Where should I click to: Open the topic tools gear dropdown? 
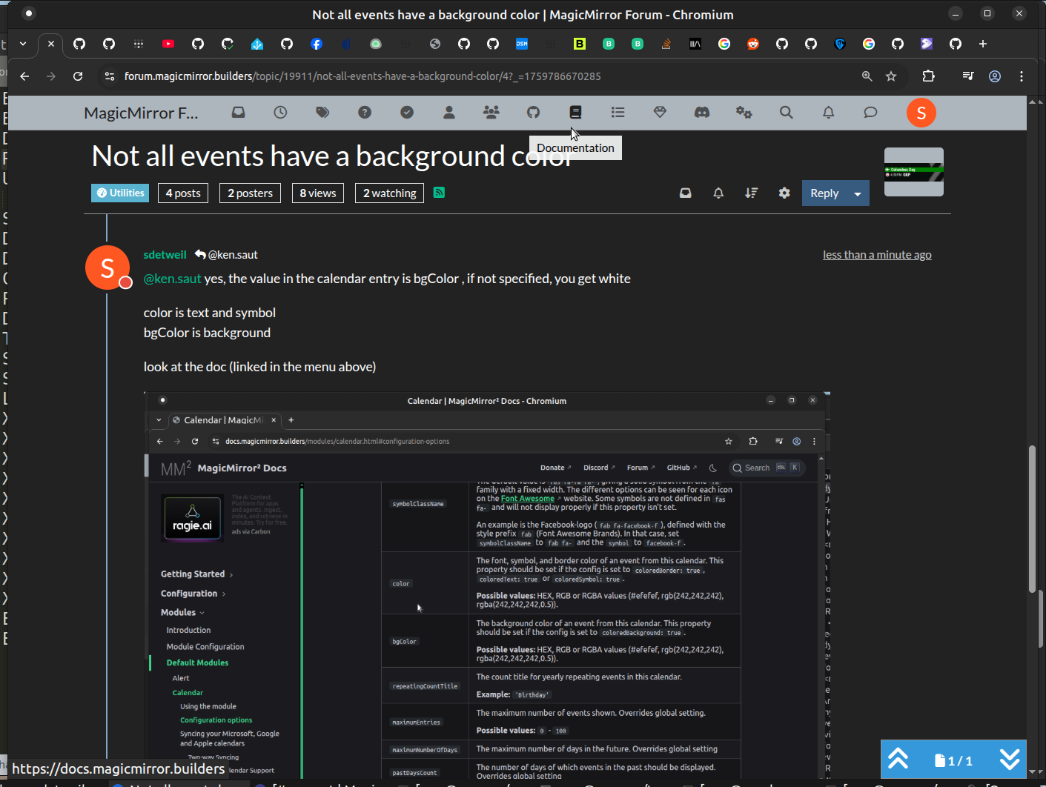784,193
